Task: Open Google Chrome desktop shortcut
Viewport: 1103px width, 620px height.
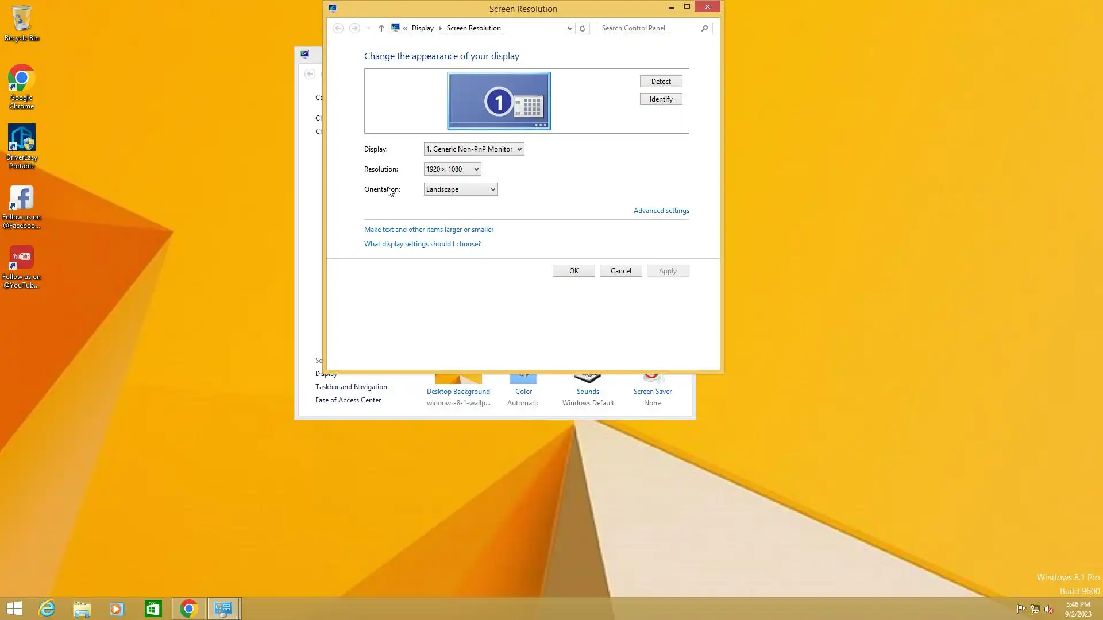Action: [21, 86]
